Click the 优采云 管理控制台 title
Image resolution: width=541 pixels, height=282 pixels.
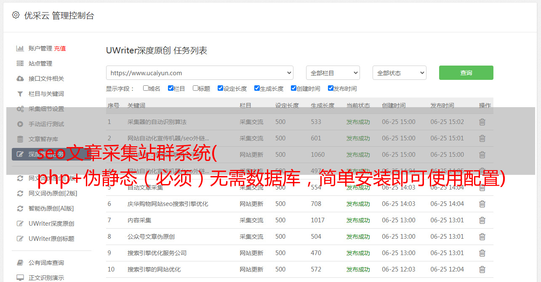tap(59, 16)
